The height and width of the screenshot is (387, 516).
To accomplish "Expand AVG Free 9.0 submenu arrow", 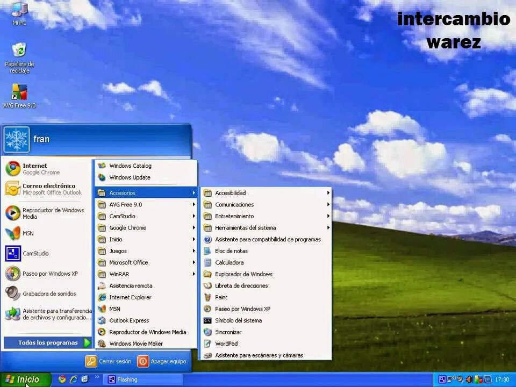I will tap(194, 204).
